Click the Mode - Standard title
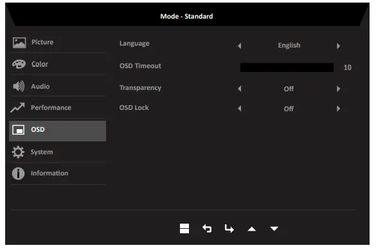This screenshot has width=376, height=250. tap(186, 16)
